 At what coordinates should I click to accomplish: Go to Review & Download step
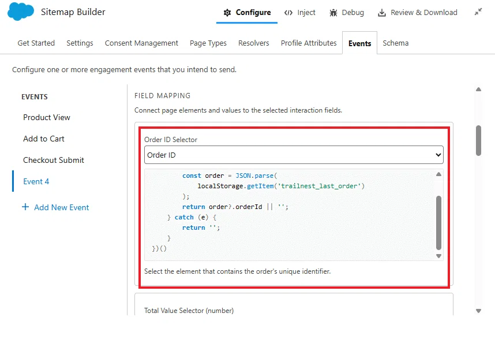417,13
